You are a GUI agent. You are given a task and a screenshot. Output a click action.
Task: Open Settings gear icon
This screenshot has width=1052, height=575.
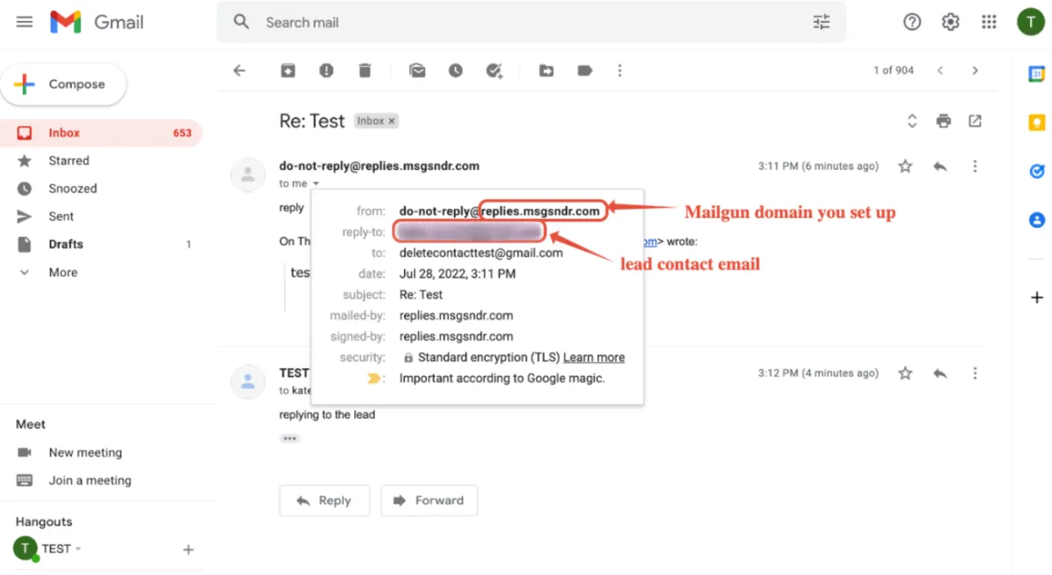tap(950, 22)
